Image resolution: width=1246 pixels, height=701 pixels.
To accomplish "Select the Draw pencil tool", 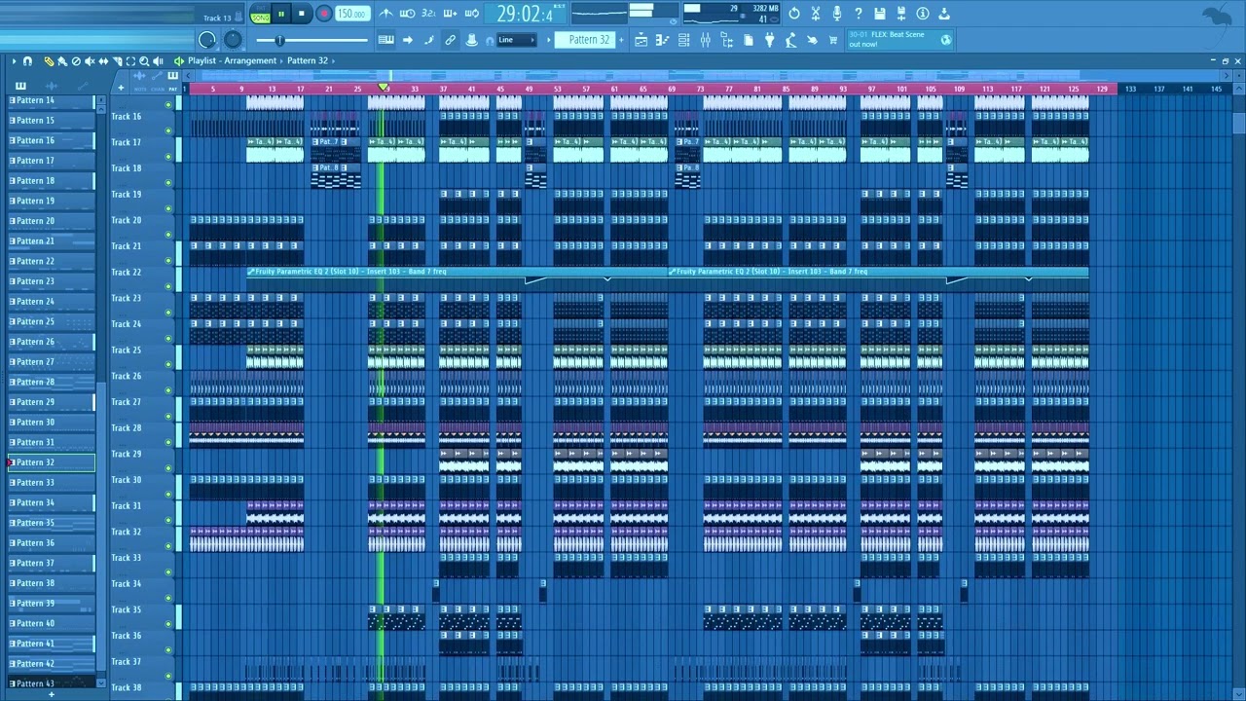I will 49,60.
